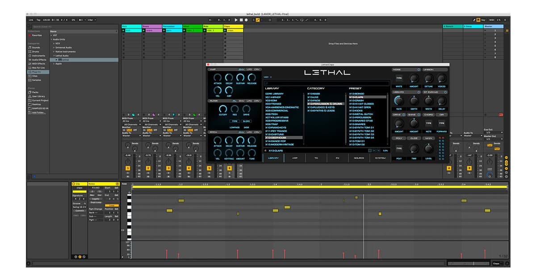
Task: Click the Tap tempo button
Action: [38, 20]
